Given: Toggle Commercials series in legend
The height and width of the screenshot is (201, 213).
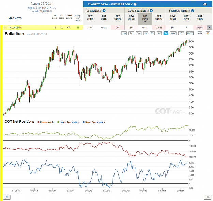Looking at the screenshot, I should click(46, 122).
